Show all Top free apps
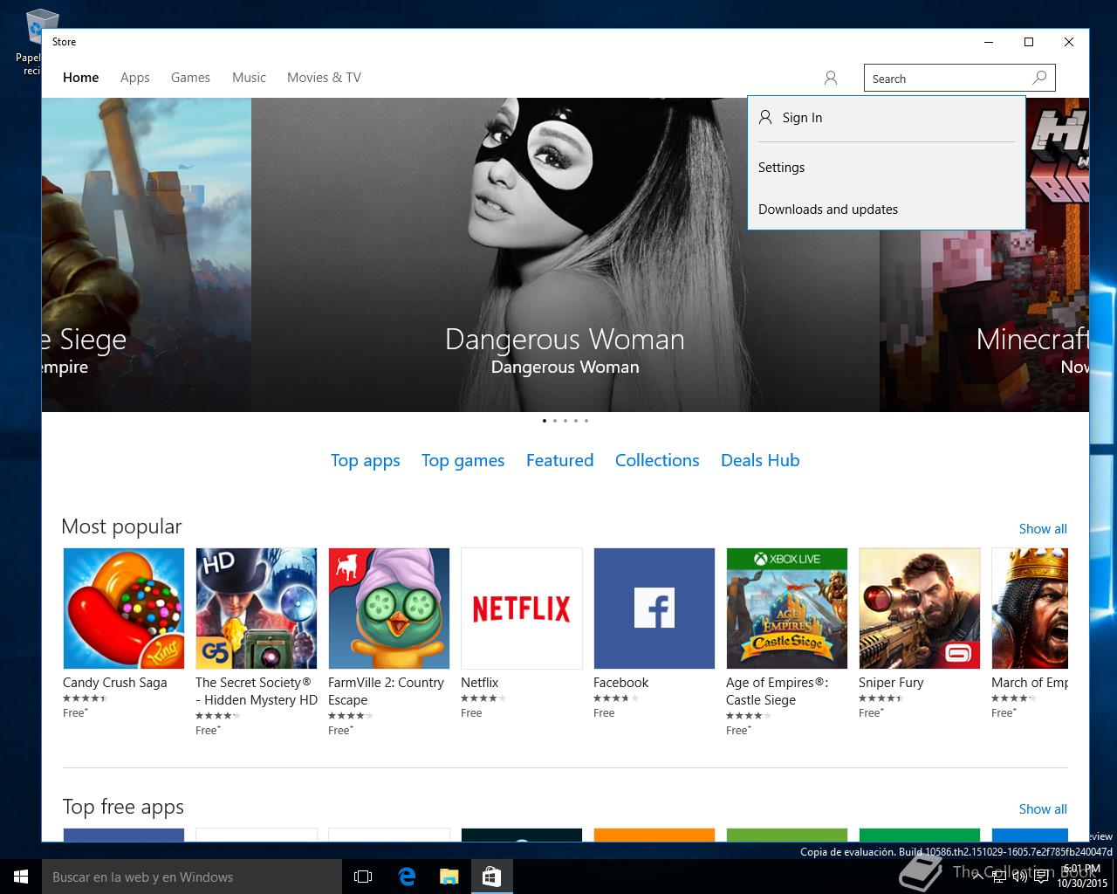The height and width of the screenshot is (894, 1117). pyautogui.click(x=1043, y=809)
